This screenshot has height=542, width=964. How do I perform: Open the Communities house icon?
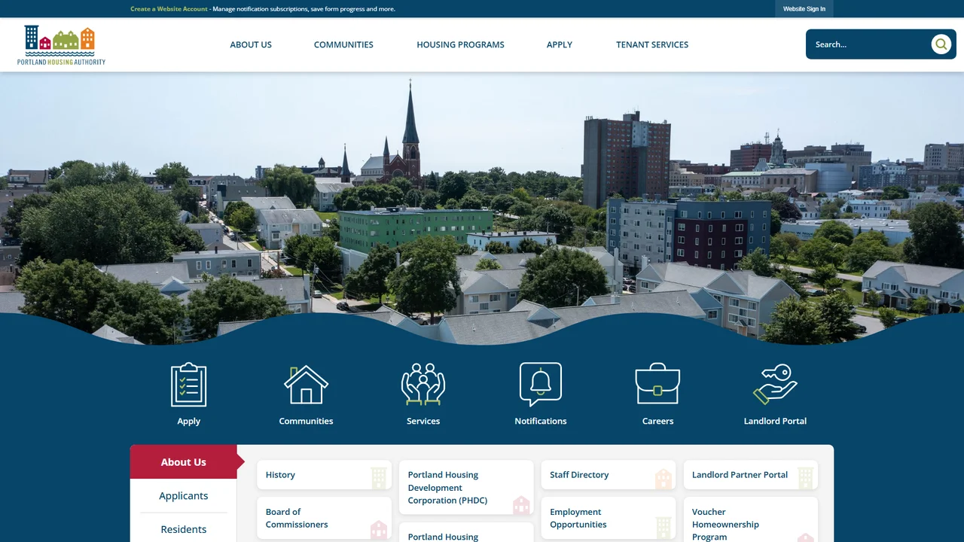(306, 385)
